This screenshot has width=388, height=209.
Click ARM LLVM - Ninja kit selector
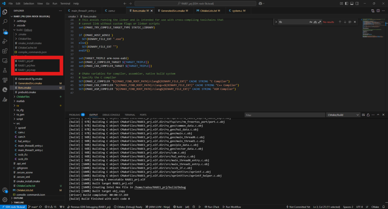click(x=158, y=207)
